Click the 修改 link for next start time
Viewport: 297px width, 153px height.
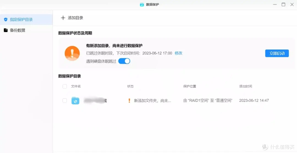[178, 53]
